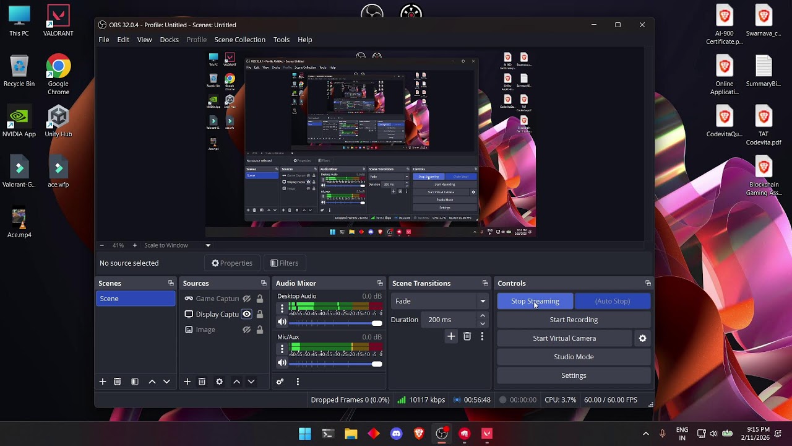Decrease transition duration with down arrow
The width and height of the screenshot is (792, 446).
point(483,323)
